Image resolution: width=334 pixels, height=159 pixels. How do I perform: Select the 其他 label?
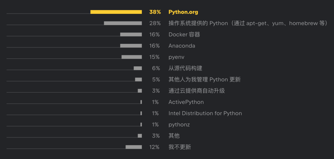[174, 136]
